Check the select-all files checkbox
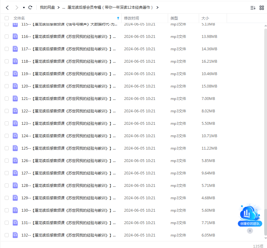The height and width of the screenshot is (248, 267). [7, 18]
